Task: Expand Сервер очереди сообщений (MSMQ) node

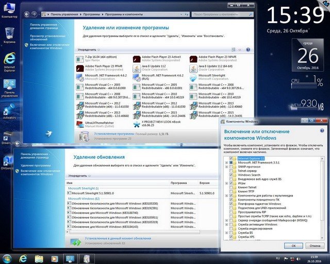Action: [227, 220]
